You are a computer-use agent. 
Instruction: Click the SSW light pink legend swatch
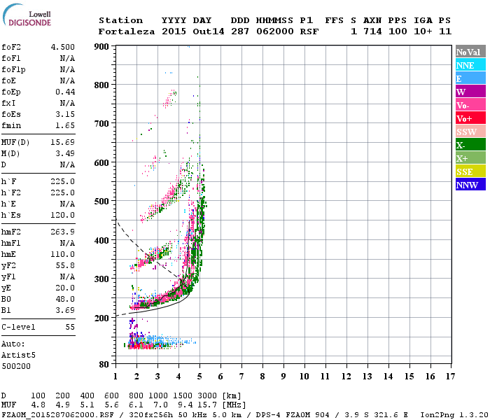470,132
